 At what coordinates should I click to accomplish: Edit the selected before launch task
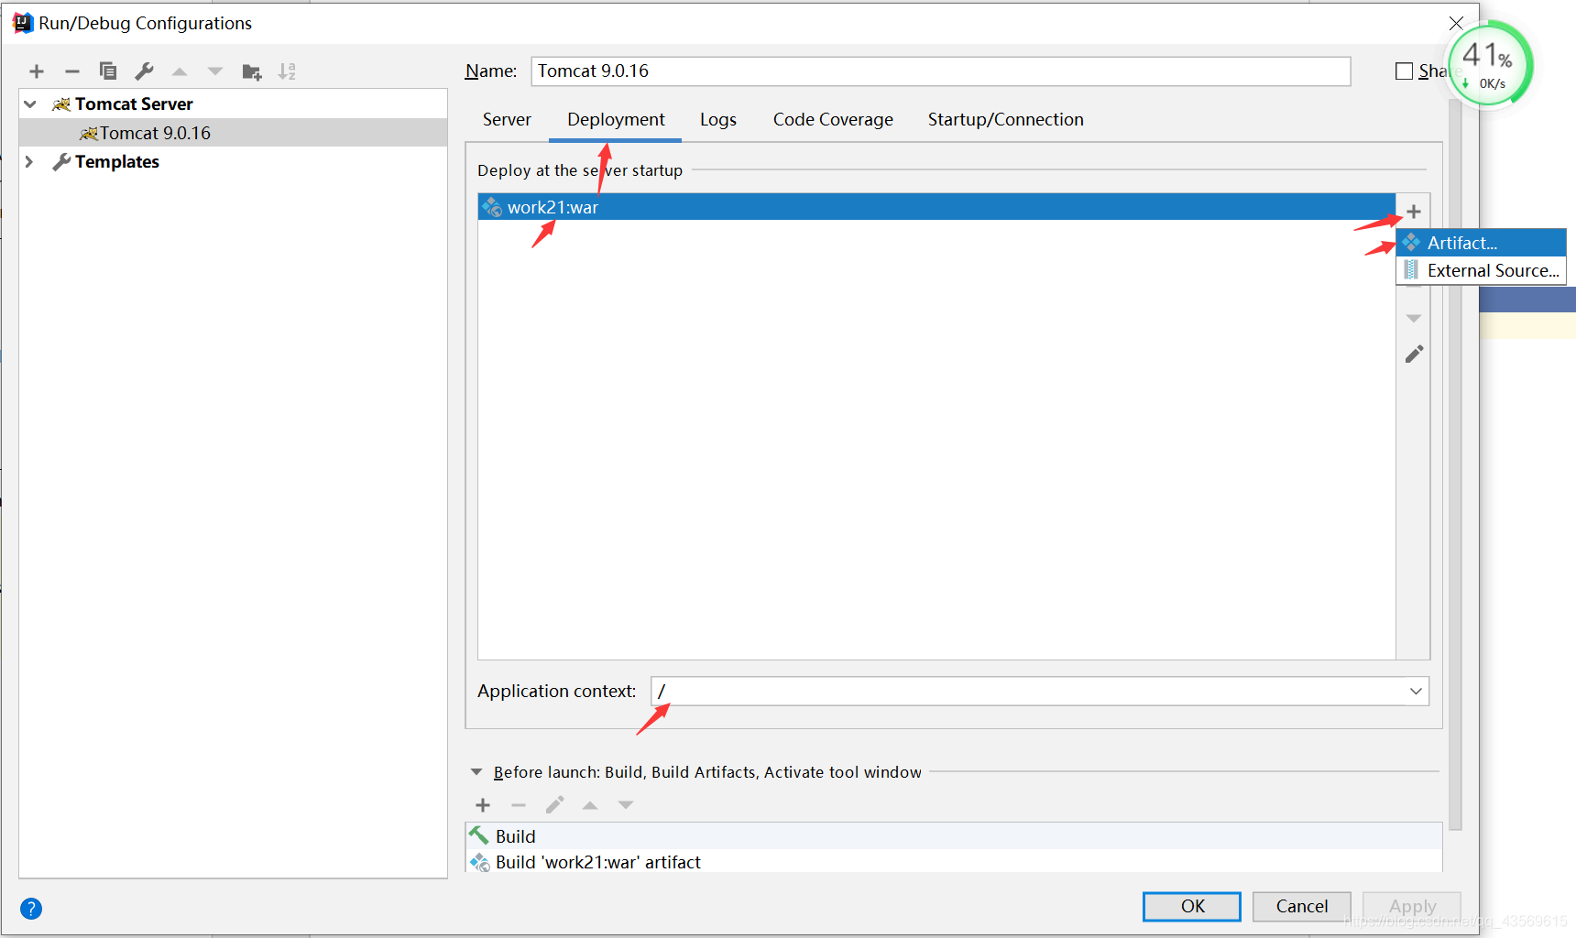[554, 805]
